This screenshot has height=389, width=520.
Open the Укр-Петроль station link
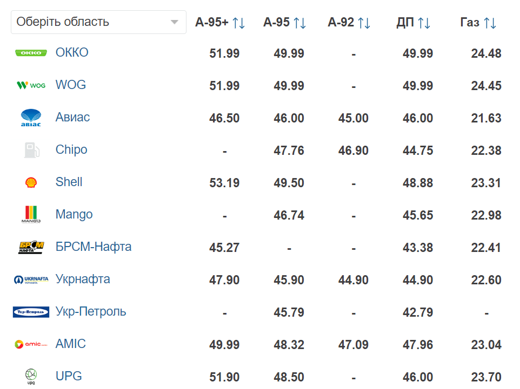(x=90, y=311)
